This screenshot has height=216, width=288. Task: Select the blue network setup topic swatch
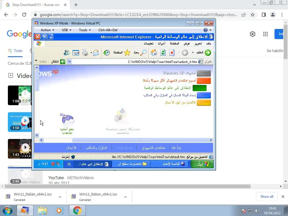pyautogui.click(x=204, y=95)
